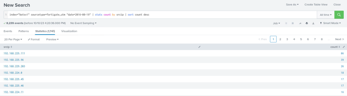
Task: Go to the Next results page
Action: point(339,39)
